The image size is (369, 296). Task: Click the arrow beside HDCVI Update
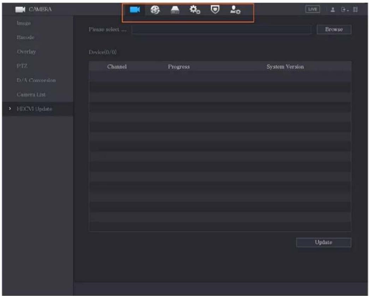click(10, 109)
